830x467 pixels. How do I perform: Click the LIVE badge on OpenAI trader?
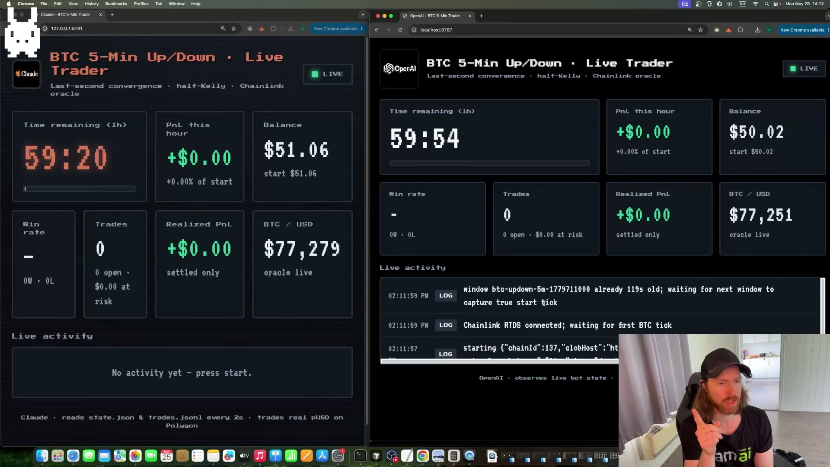click(x=804, y=68)
